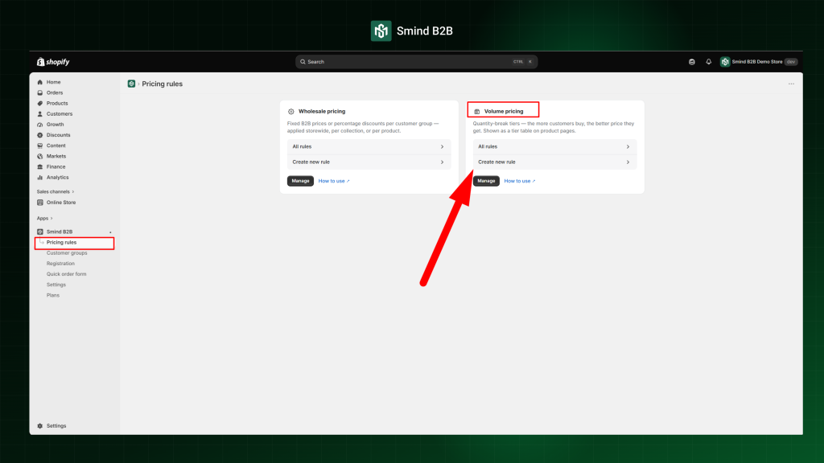Screen dimensions: 824x463
Task: Open Products in sidebar menu
Action: (57, 104)
